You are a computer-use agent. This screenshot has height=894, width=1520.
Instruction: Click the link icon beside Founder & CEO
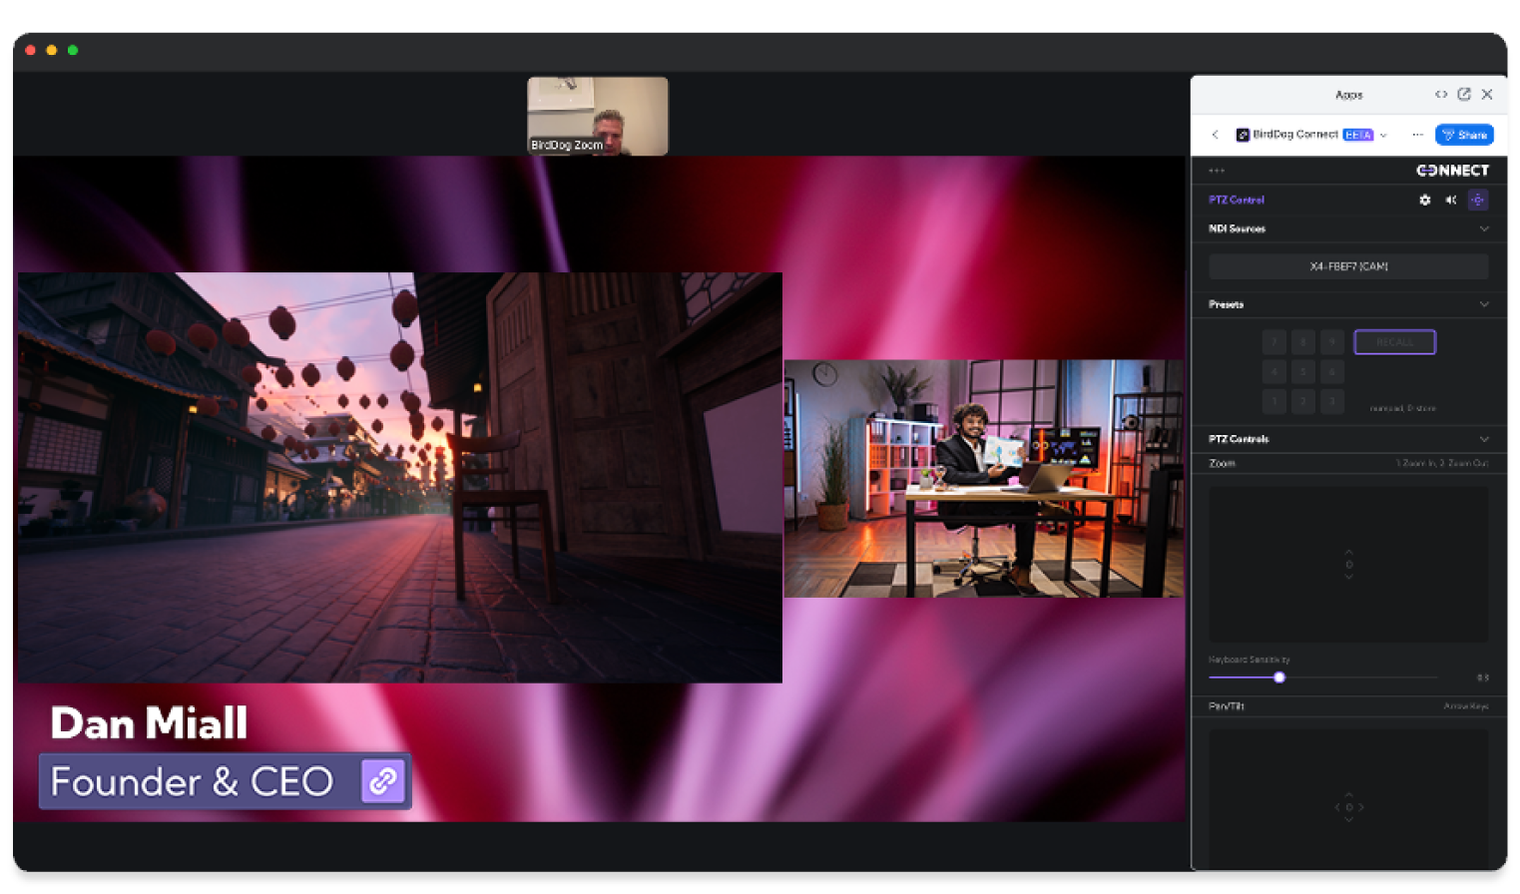pos(383,781)
